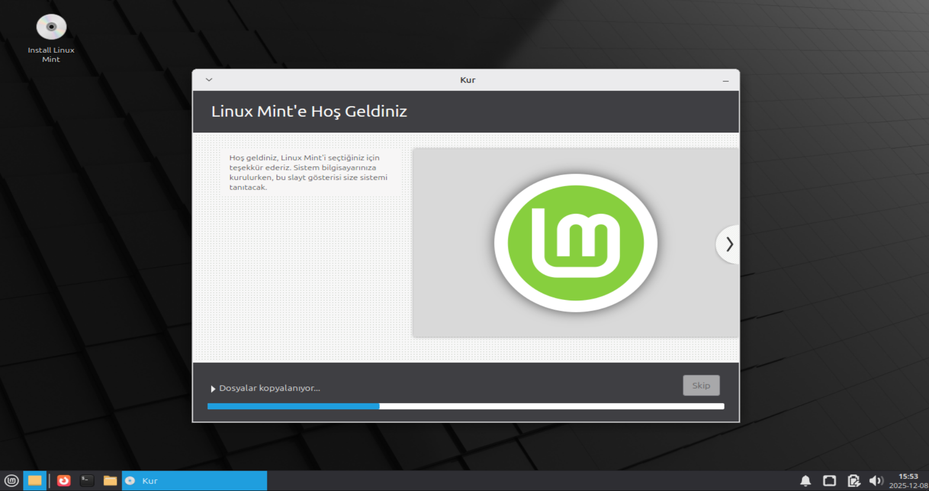929x491 pixels.
Task: Click the installation progress bar
Action: pos(465,406)
